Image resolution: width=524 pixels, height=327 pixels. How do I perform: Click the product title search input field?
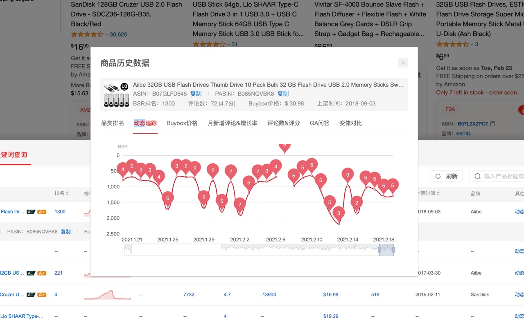(x=501, y=176)
